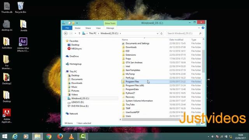Select the Justvideos folder on desktop

(x=7, y=43)
